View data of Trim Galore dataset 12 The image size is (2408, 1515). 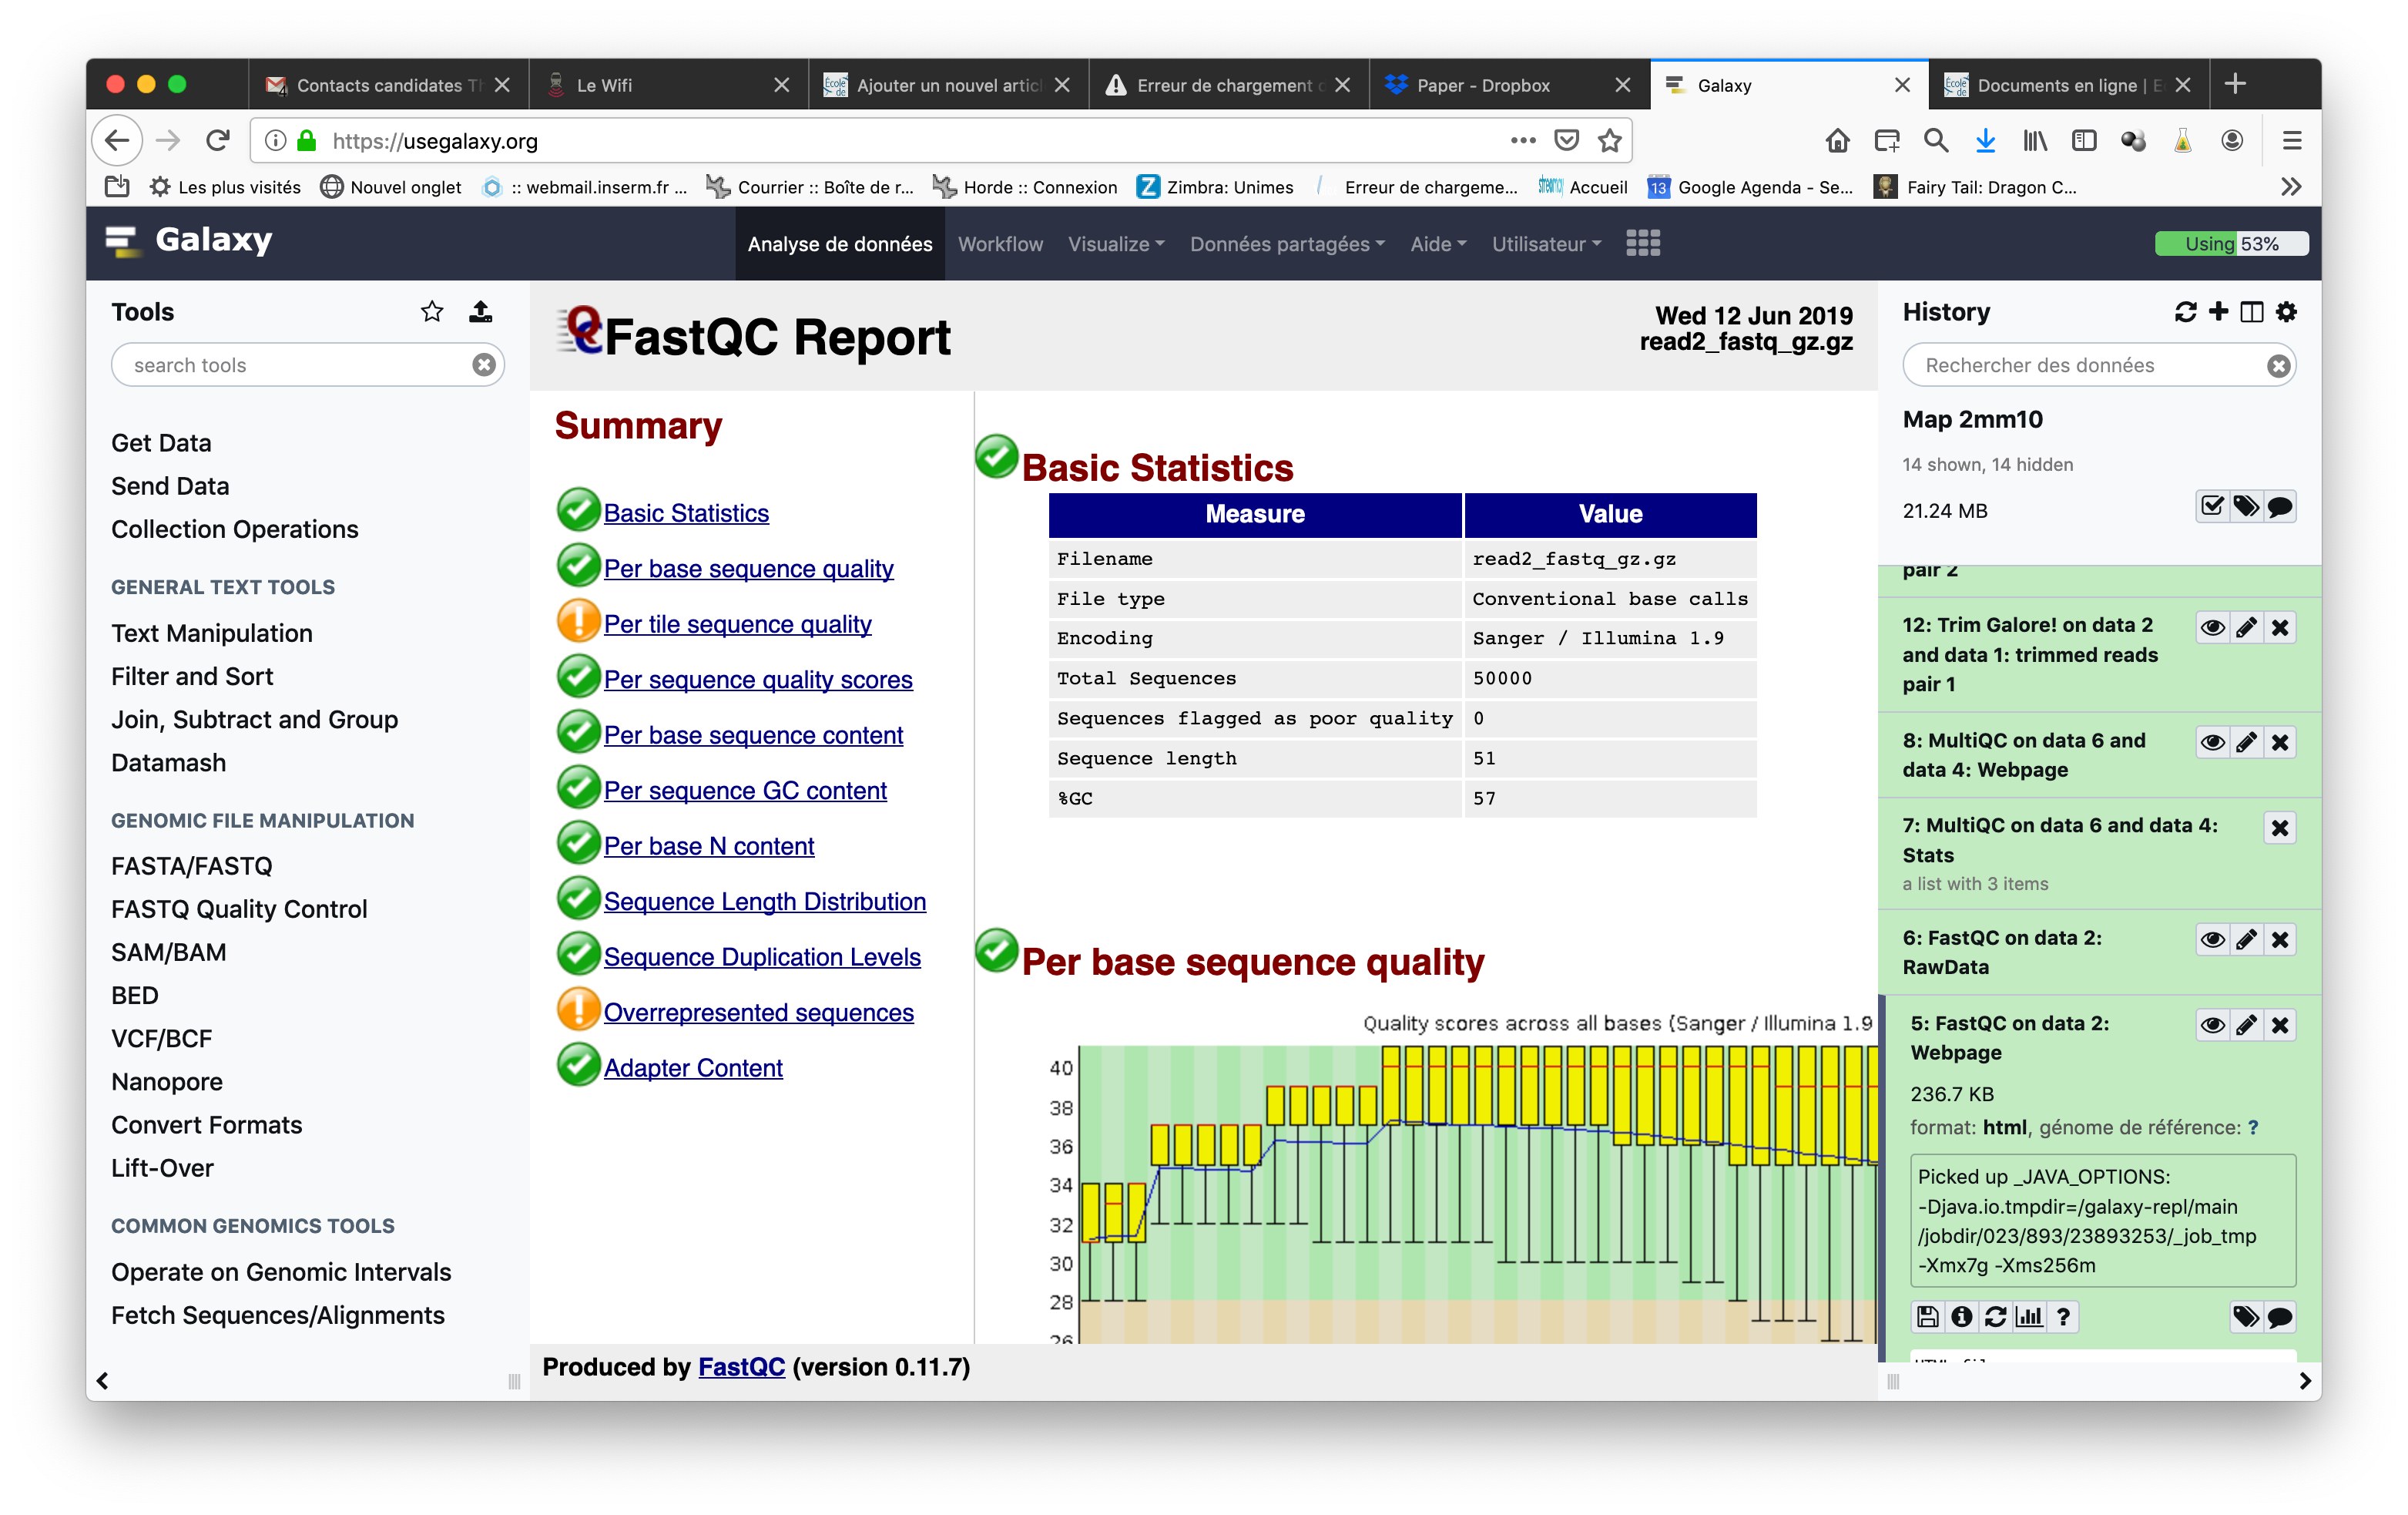pyautogui.click(x=2212, y=627)
